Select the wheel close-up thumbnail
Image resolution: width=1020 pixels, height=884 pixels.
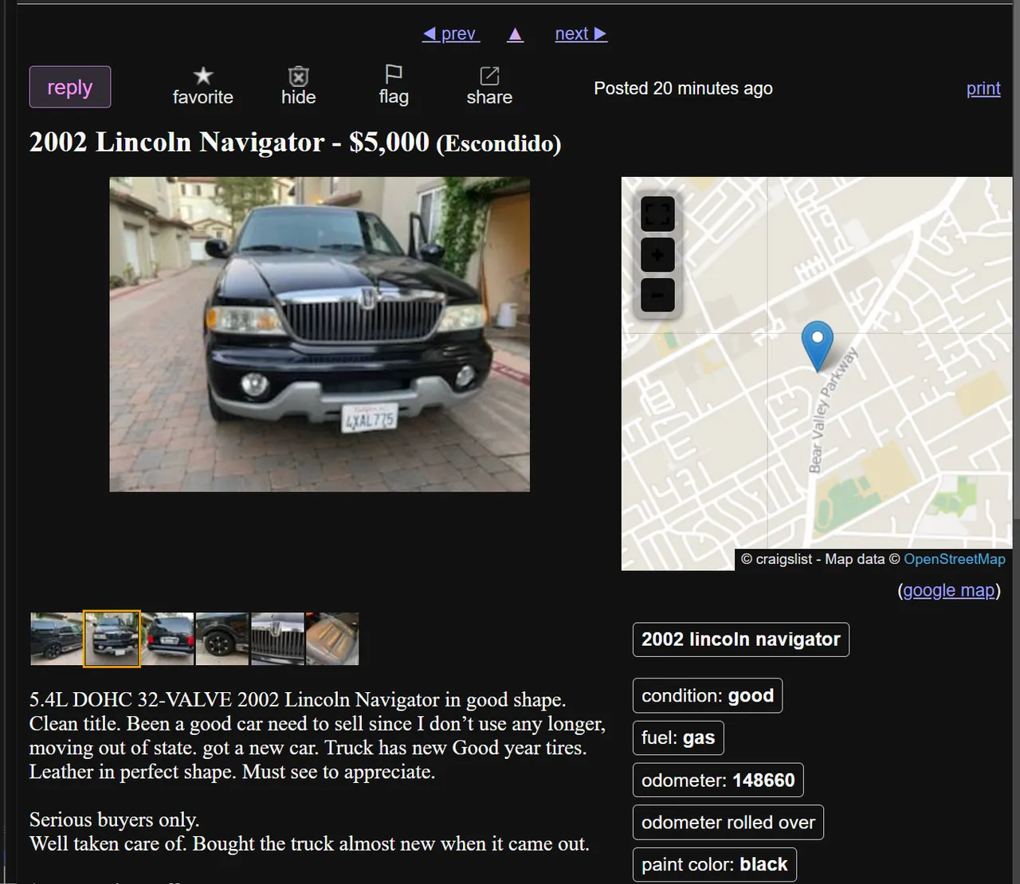(x=222, y=639)
